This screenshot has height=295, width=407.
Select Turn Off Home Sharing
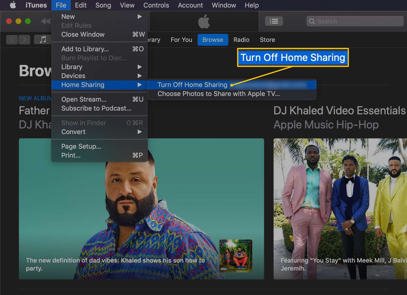coord(192,85)
